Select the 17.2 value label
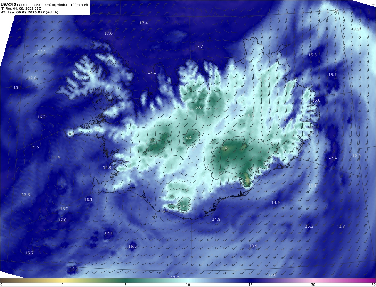Image resolution: width=376 pixels, height=287 pixels. coord(199,47)
